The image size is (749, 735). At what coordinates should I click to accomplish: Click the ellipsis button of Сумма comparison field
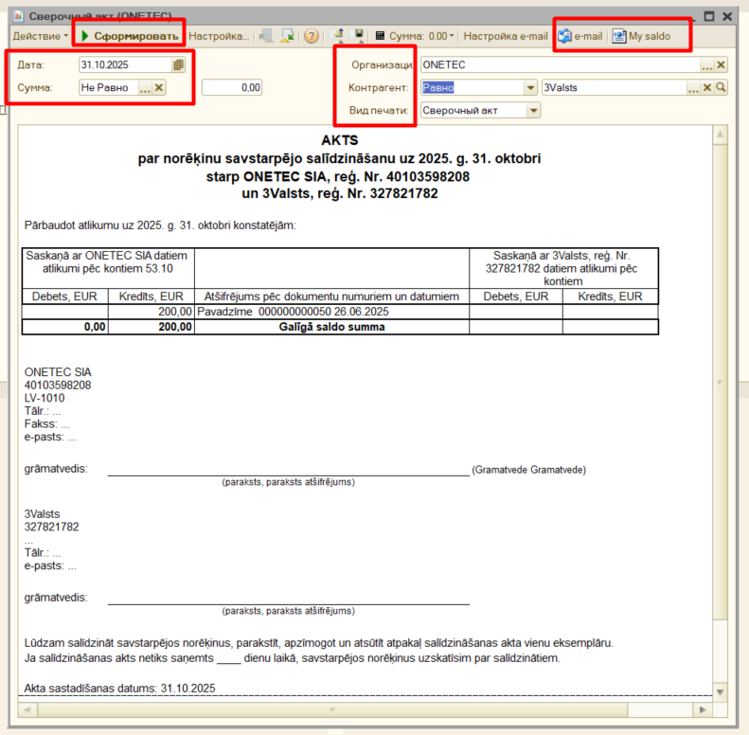(x=145, y=88)
